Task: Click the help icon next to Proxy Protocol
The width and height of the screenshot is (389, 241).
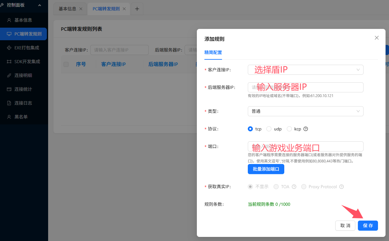Action: click(342, 187)
